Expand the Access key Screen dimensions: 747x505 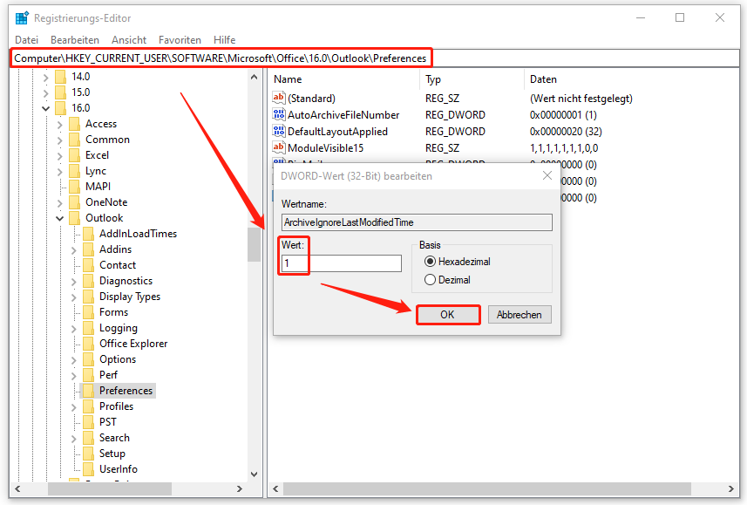point(59,124)
